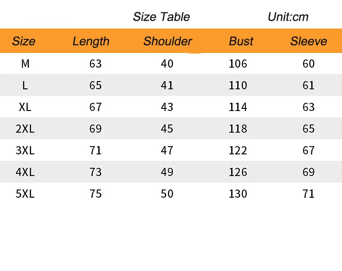
Task: Select the 5XL size row label
Action: tap(25, 194)
